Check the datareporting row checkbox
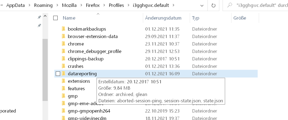The height and width of the screenshot is (120, 288). 58,74
